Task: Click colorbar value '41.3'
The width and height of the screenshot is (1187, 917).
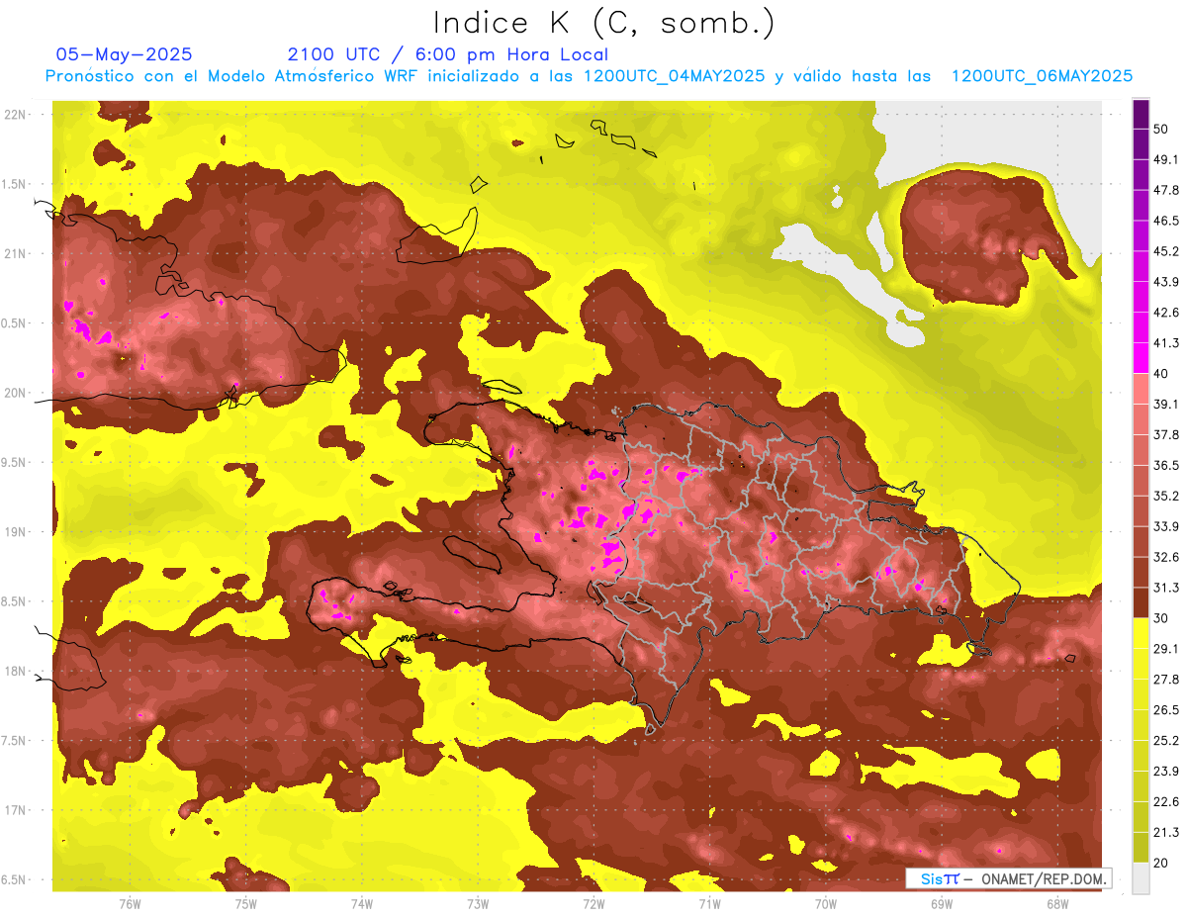Action: (1166, 343)
